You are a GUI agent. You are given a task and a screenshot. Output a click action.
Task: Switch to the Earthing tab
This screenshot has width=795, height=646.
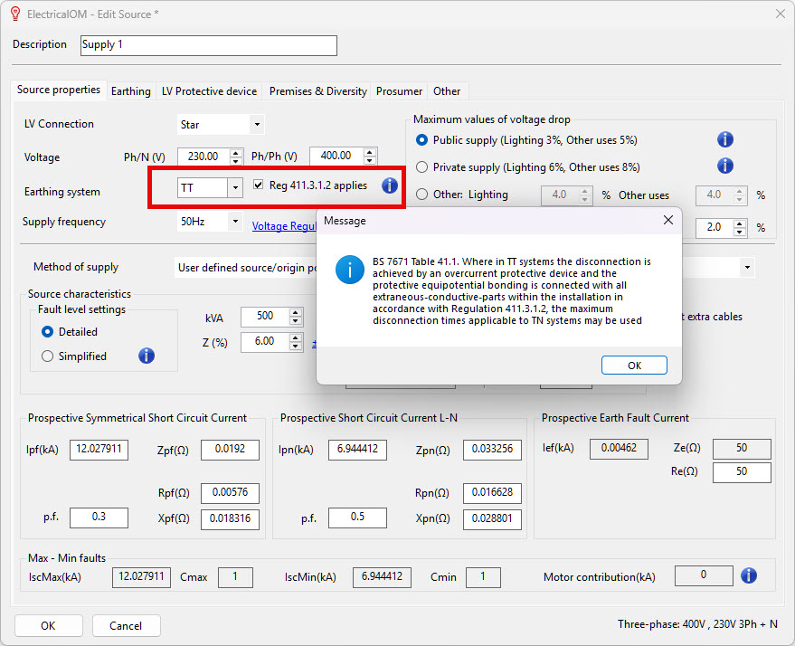tap(130, 91)
